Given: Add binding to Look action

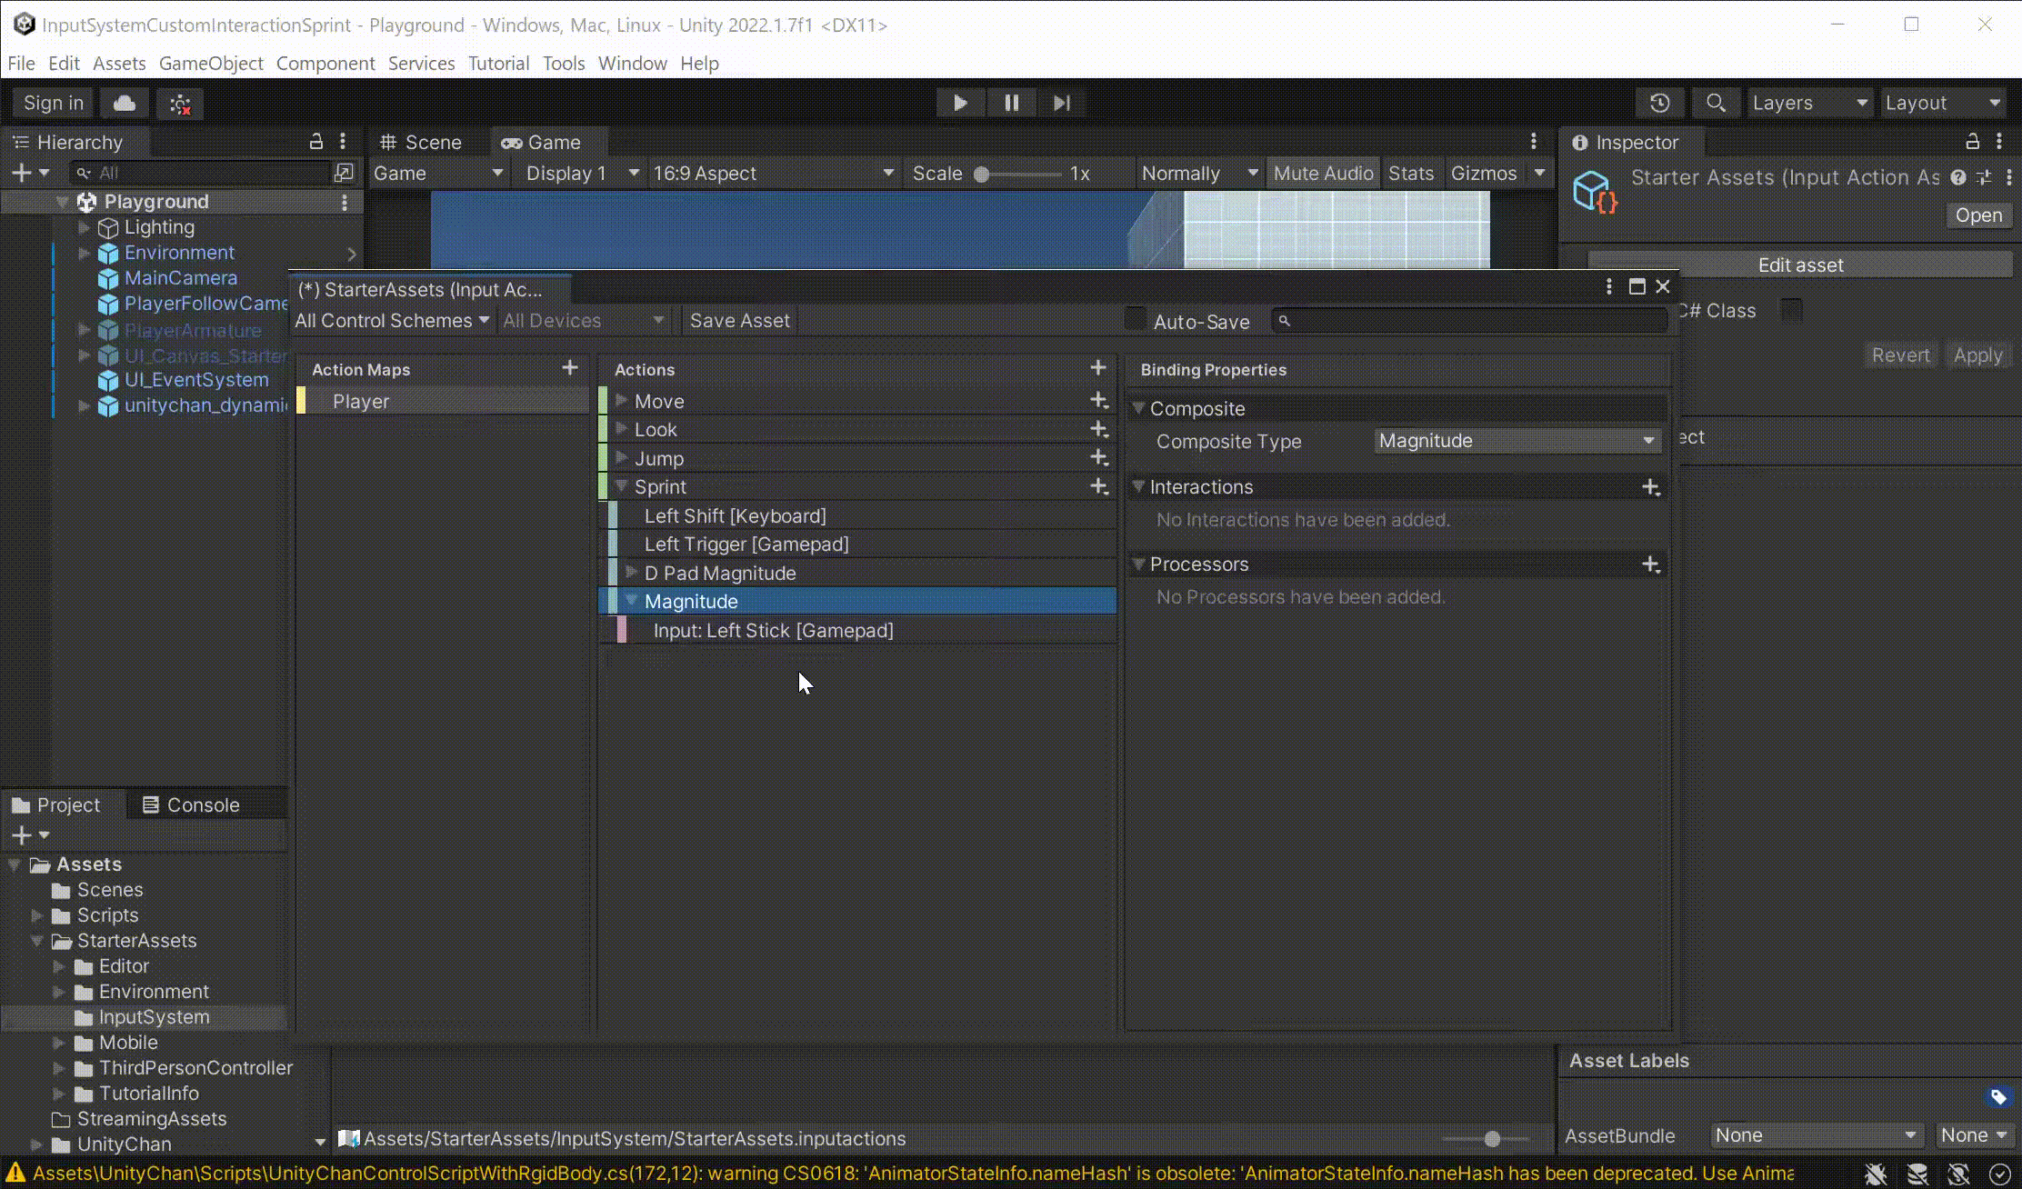Looking at the screenshot, I should (x=1099, y=429).
